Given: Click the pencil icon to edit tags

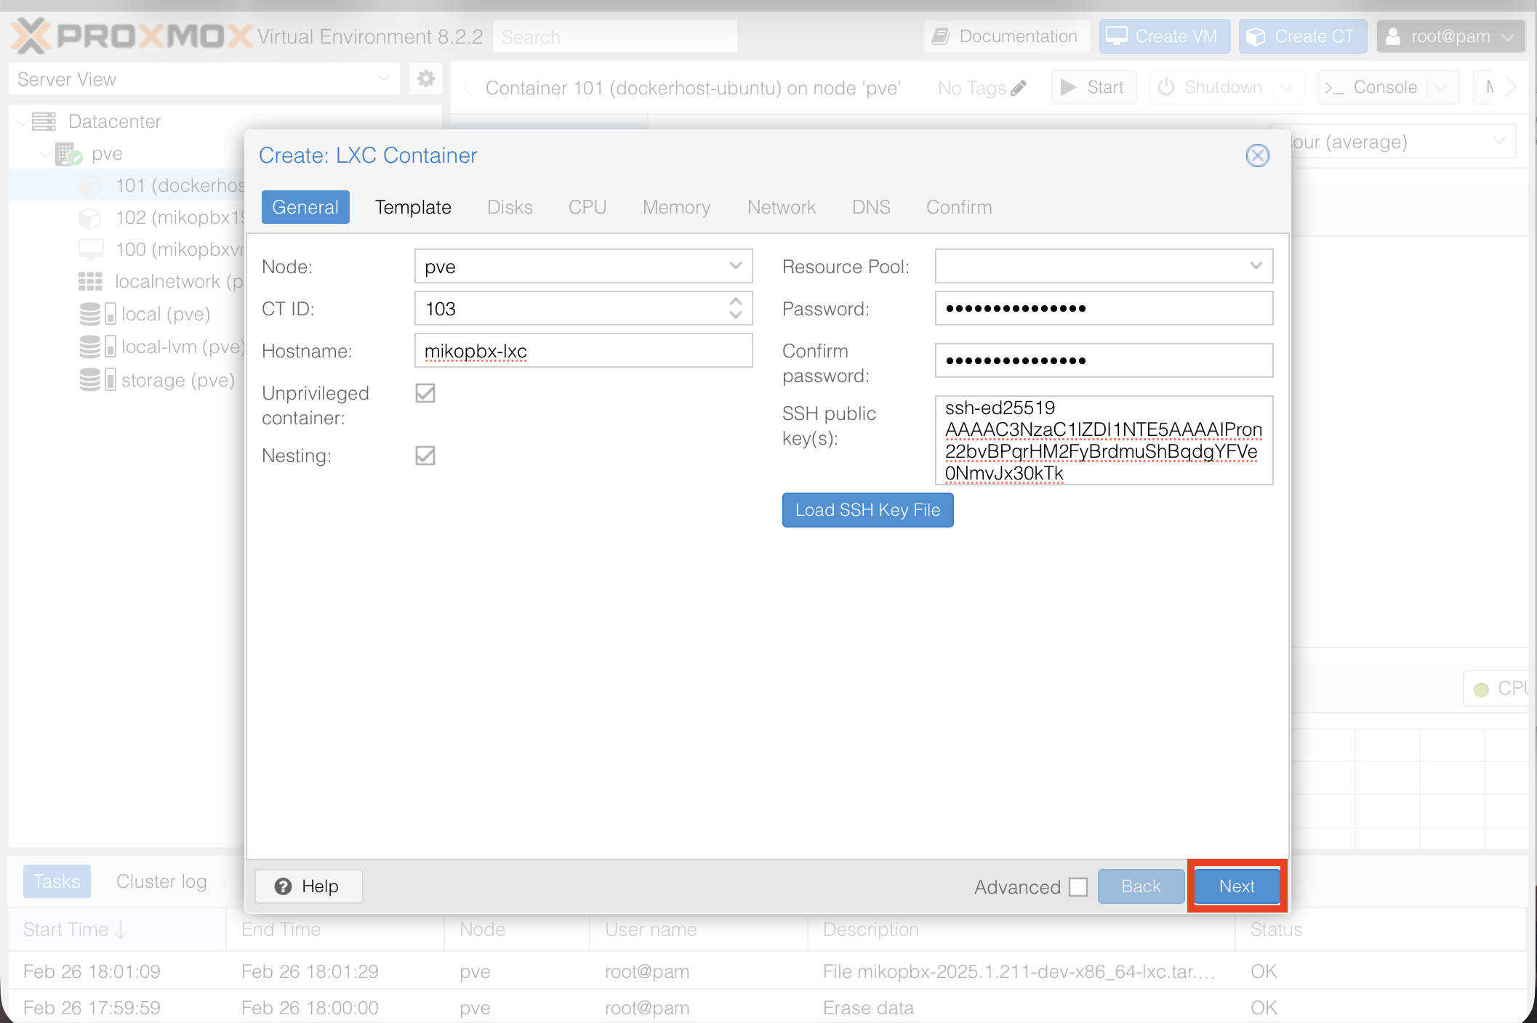Looking at the screenshot, I should [x=1019, y=88].
